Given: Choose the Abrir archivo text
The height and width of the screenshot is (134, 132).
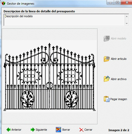Looking at the screenshot, I should tap(119, 79).
